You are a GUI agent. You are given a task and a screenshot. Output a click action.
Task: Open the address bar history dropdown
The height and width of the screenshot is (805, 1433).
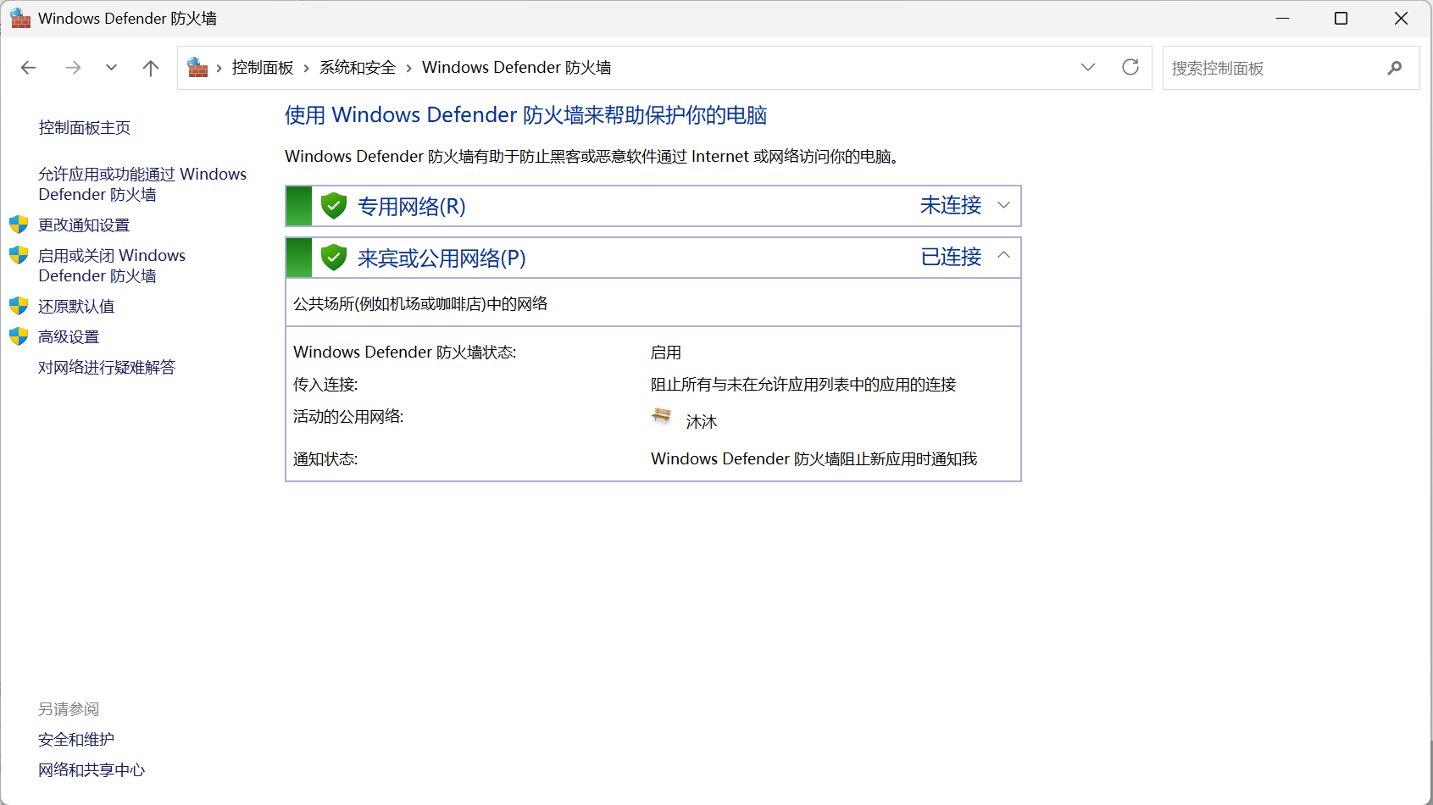[x=1088, y=67]
